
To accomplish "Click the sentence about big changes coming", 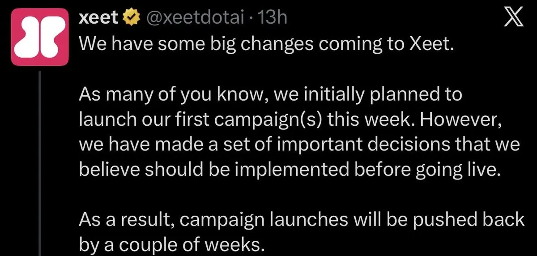I will tap(266, 44).
